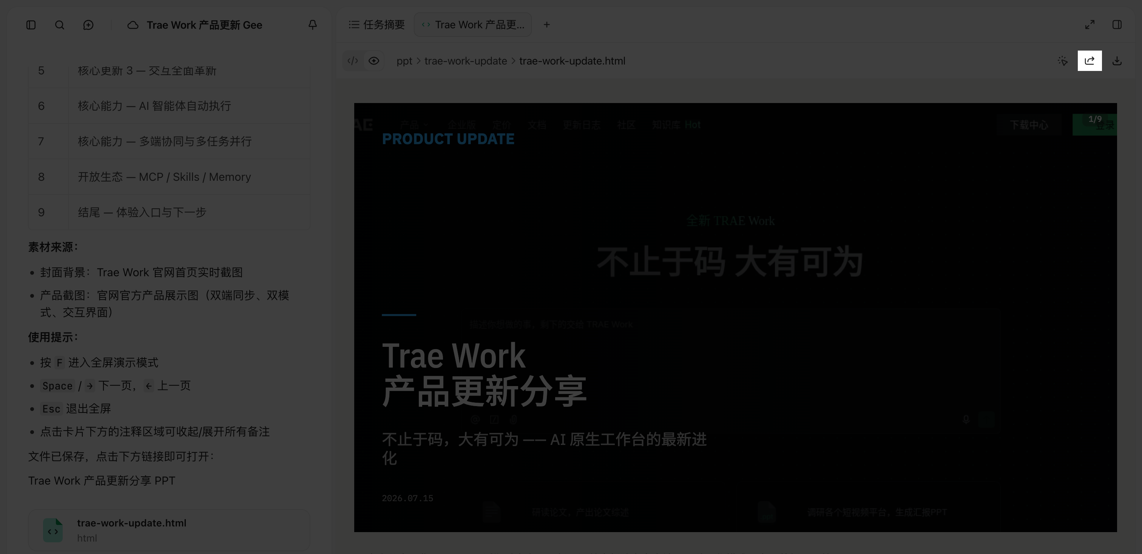Image resolution: width=1142 pixels, height=554 pixels.
Task: Click the green html file icon
Action: pyautogui.click(x=53, y=530)
